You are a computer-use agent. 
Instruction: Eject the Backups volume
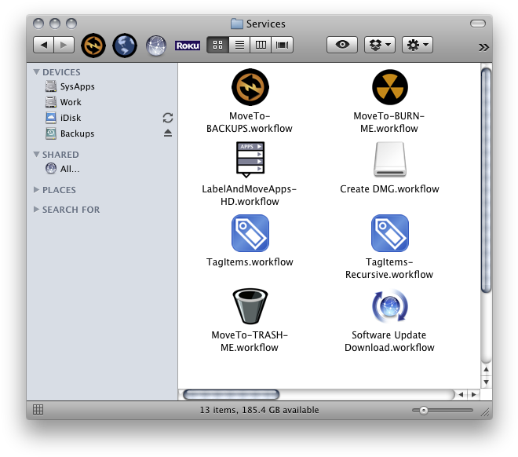tap(167, 133)
